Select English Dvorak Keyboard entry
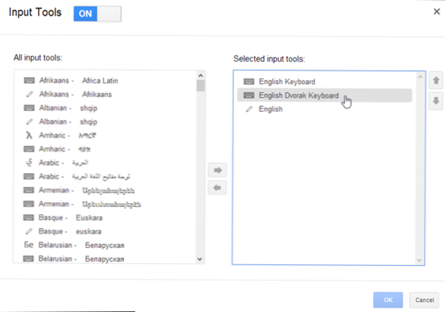The width and height of the screenshot is (445, 312). (298, 96)
